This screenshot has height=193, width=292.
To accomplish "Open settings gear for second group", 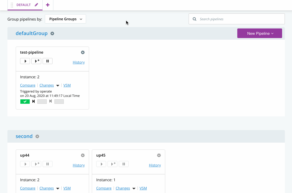I will point(37,136).
